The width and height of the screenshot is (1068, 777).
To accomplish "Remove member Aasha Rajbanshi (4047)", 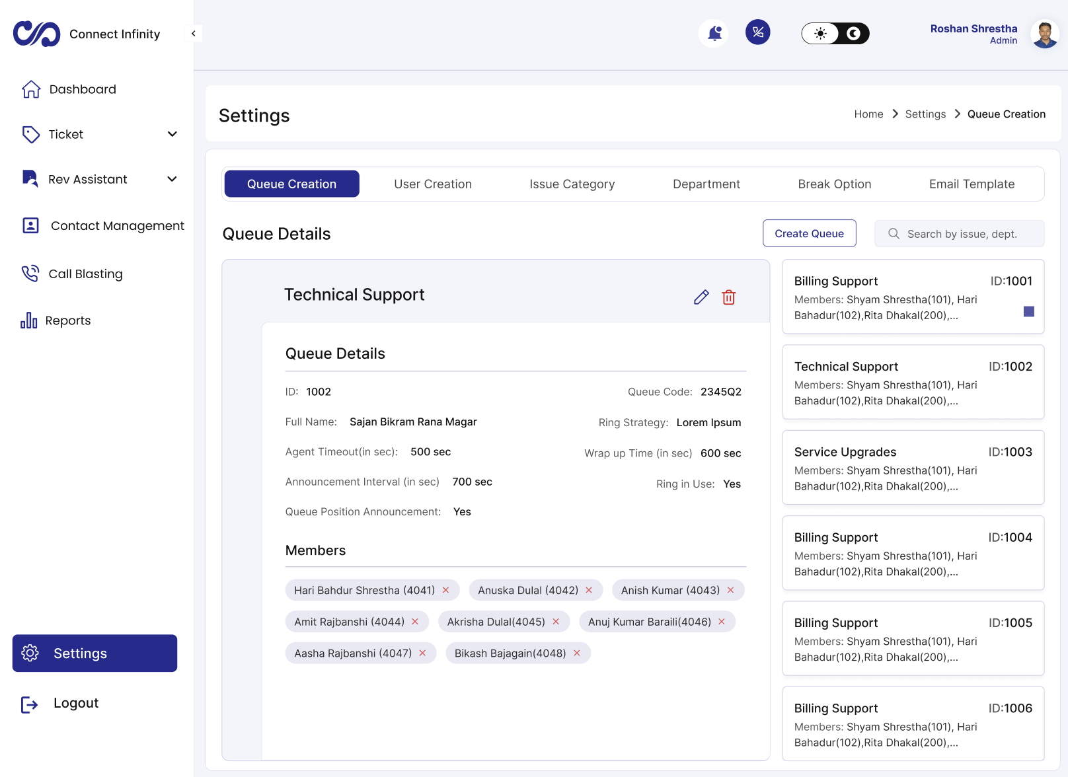I will coord(422,653).
